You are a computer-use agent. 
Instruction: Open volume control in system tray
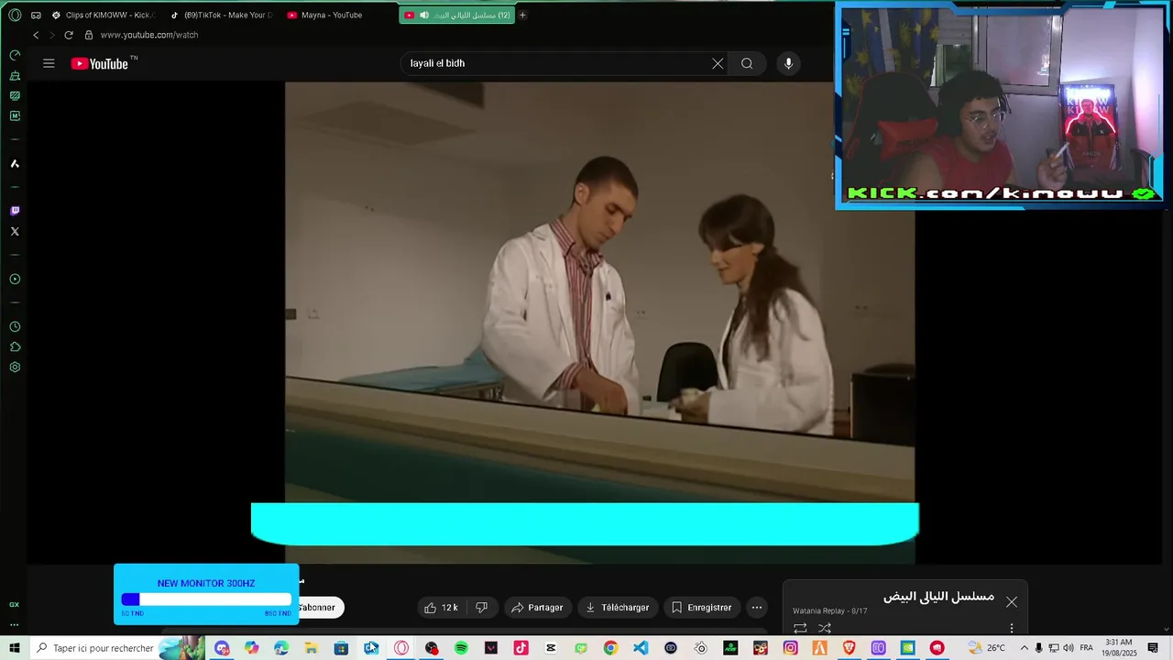point(1068,648)
